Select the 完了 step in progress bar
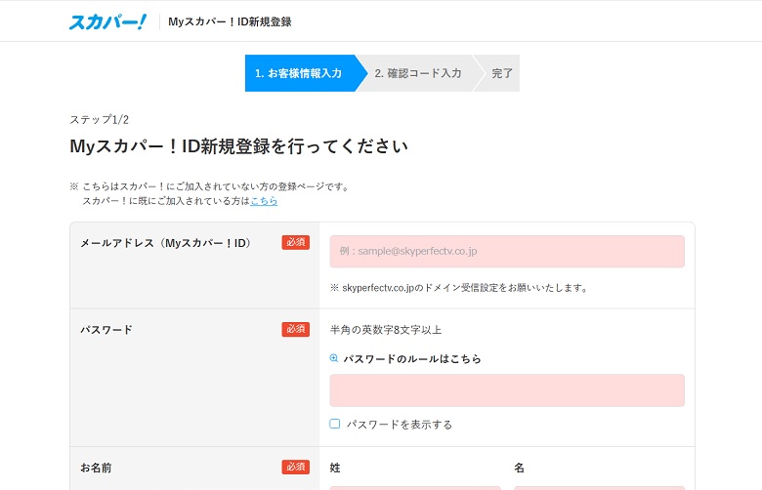The image size is (762, 490). pos(500,73)
